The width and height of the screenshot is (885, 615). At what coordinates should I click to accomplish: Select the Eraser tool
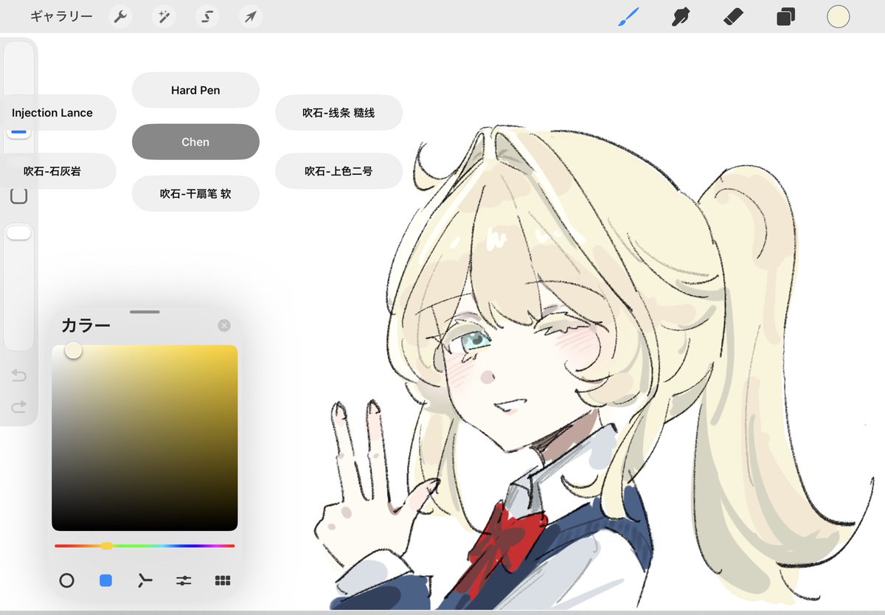pyautogui.click(x=733, y=16)
